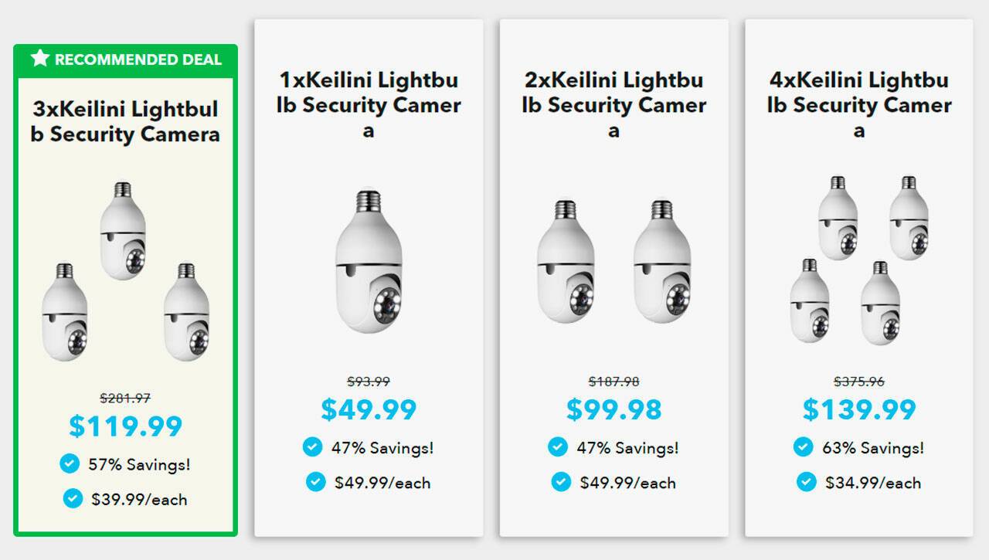
Task: Click the three-camera bundle product image
Action: pyautogui.click(x=125, y=272)
